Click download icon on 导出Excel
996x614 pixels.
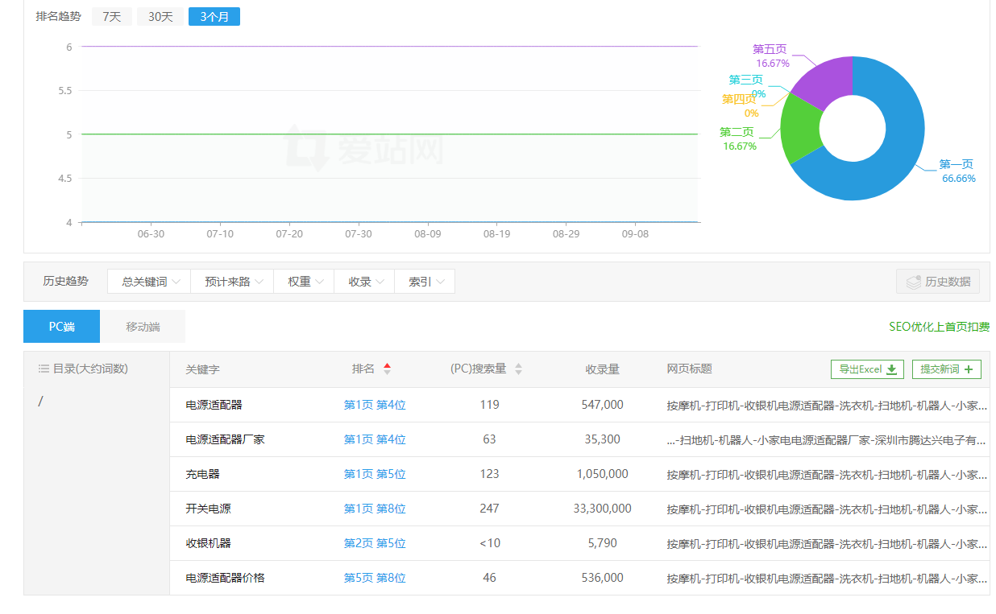pyautogui.click(x=891, y=369)
